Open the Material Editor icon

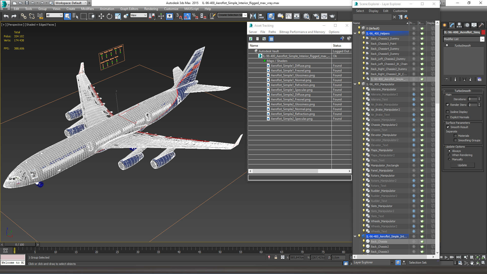306,16
